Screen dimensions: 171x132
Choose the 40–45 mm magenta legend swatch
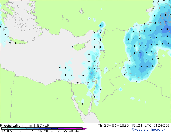(73, 128)
